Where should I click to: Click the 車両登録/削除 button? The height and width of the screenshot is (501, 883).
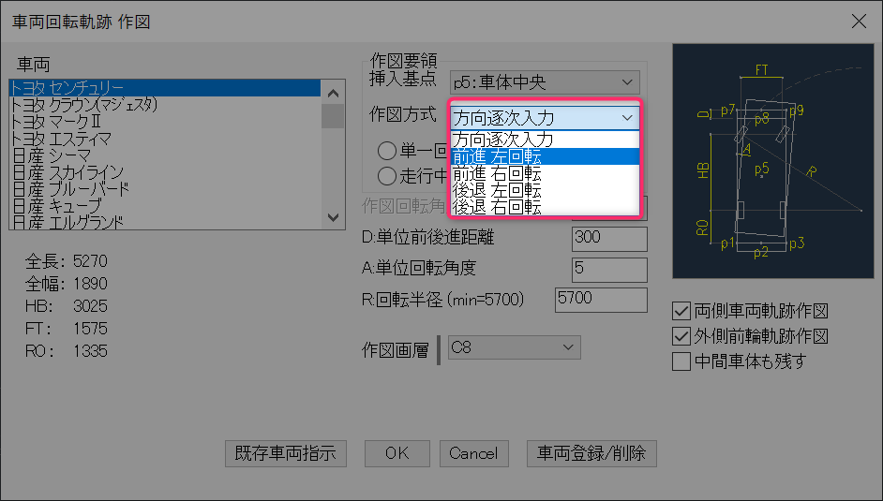(591, 453)
